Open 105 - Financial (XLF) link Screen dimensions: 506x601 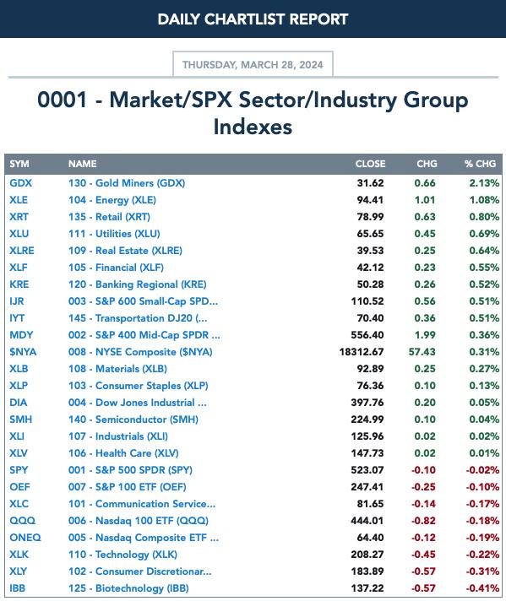tap(116, 267)
